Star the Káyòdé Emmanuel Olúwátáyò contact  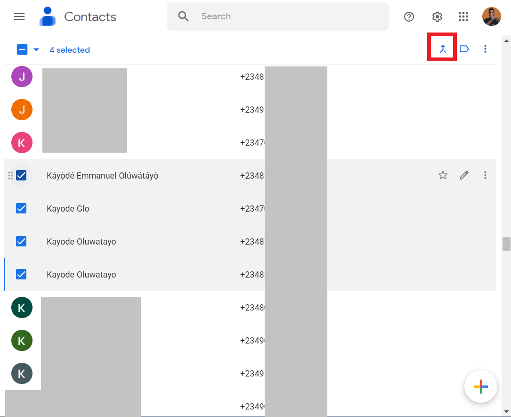pyautogui.click(x=443, y=175)
